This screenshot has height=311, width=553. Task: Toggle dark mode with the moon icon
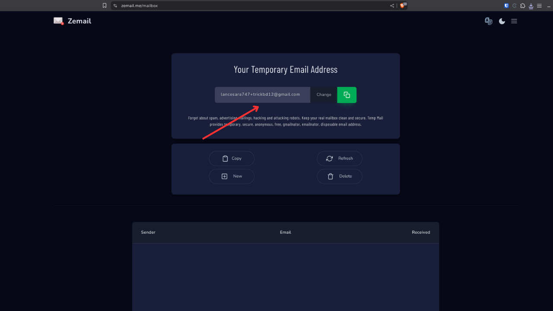point(502,21)
